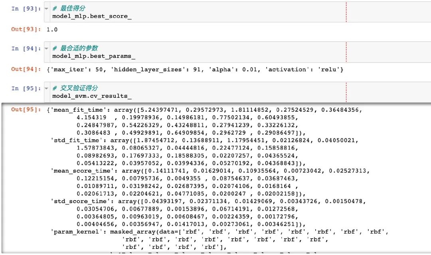Click the 'std_fit_time' key in output
This screenshot has width=431, height=255.
[78, 140]
